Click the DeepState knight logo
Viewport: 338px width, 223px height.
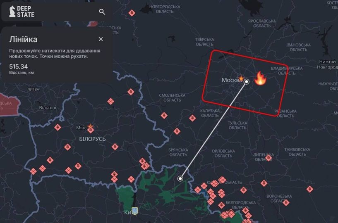[x=12, y=12]
